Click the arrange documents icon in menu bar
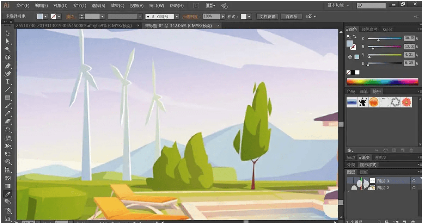This screenshot has width=422, height=223. (211, 5)
